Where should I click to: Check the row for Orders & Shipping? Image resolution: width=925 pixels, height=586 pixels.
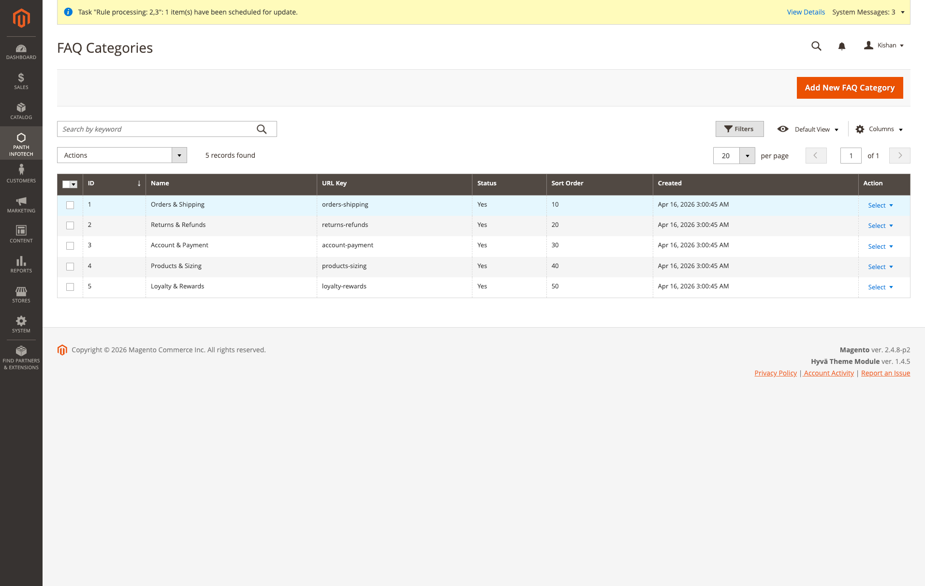70,205
